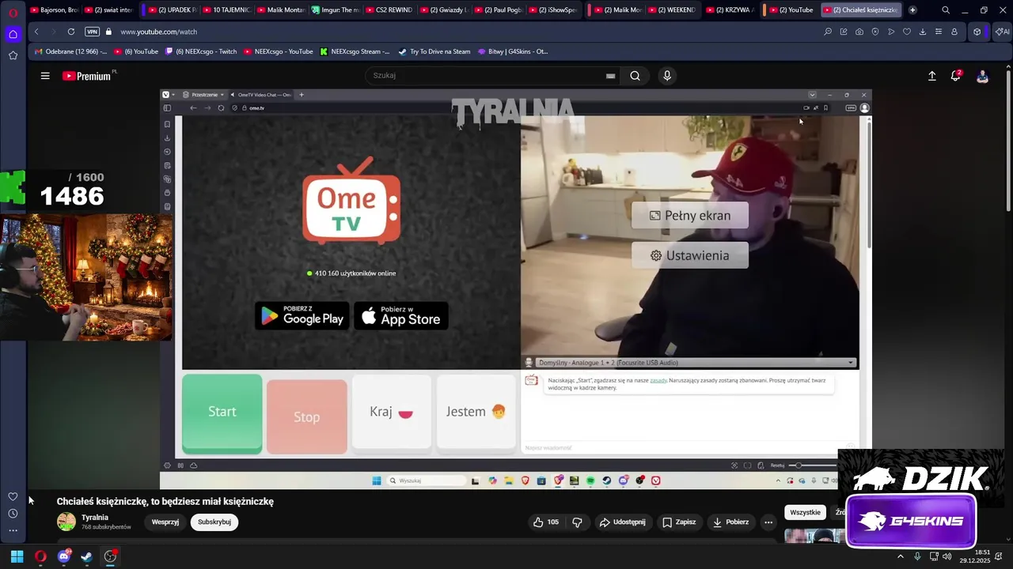1013x569 pixels.
Task: Switch to the Bajorson browser tab
Action: (54, 10)
